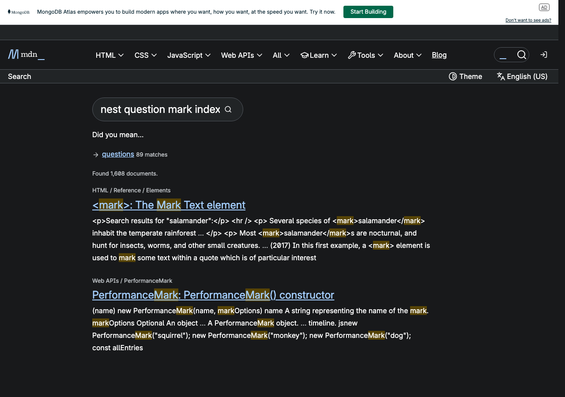
Task: Open the questions suggestion link
Action: (x=118, y=154)
